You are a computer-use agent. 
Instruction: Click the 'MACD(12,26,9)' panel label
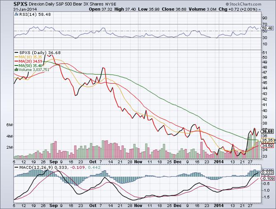[x=36, y=167]
